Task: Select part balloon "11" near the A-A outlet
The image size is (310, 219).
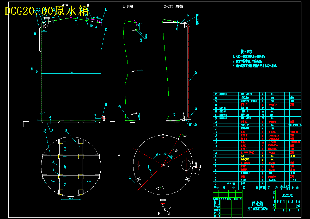Action: 106,104
